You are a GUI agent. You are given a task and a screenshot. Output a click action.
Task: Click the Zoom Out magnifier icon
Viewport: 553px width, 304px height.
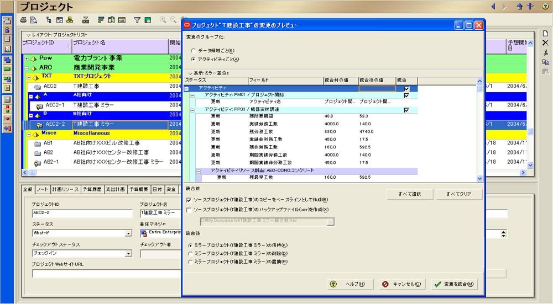(x=173, y=20)
